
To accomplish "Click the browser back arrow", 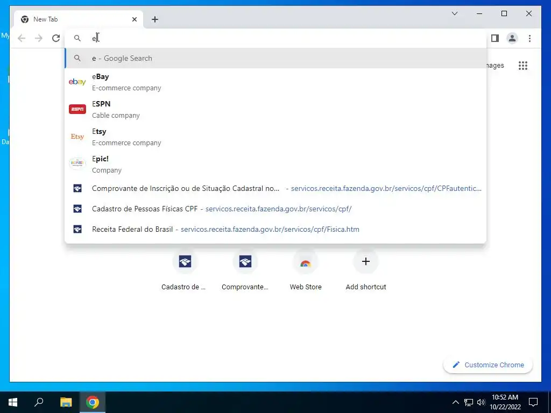I will pos(22,38).
